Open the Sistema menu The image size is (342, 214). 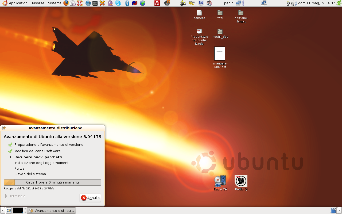55,3
